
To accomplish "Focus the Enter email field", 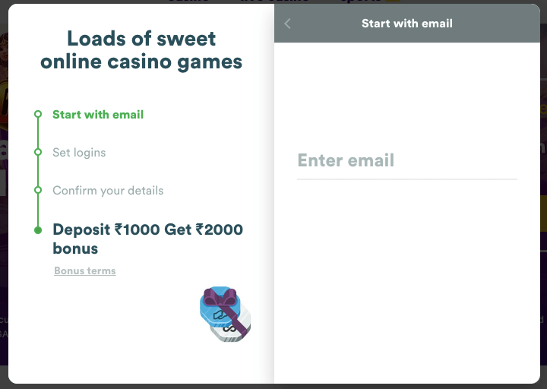I will [407, 161].
